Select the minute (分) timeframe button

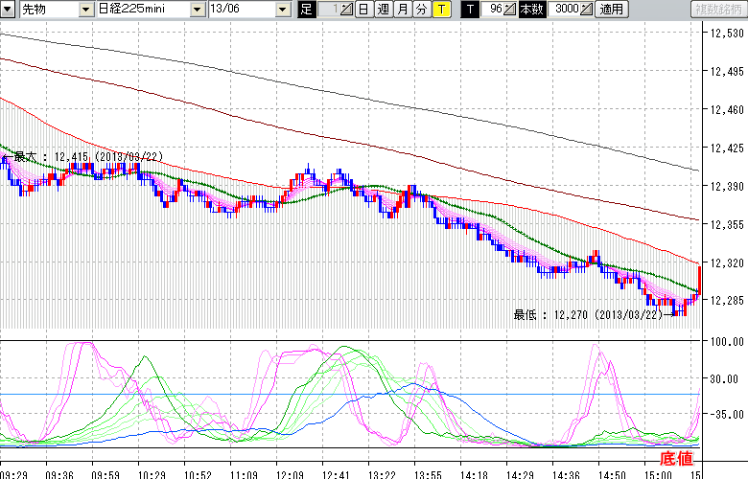pos(421,10)
